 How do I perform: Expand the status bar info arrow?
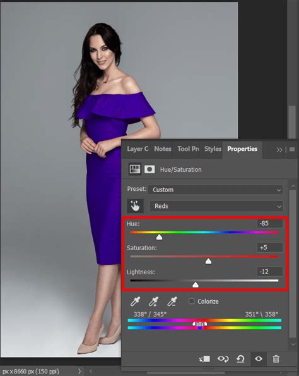tap(79, 371)
